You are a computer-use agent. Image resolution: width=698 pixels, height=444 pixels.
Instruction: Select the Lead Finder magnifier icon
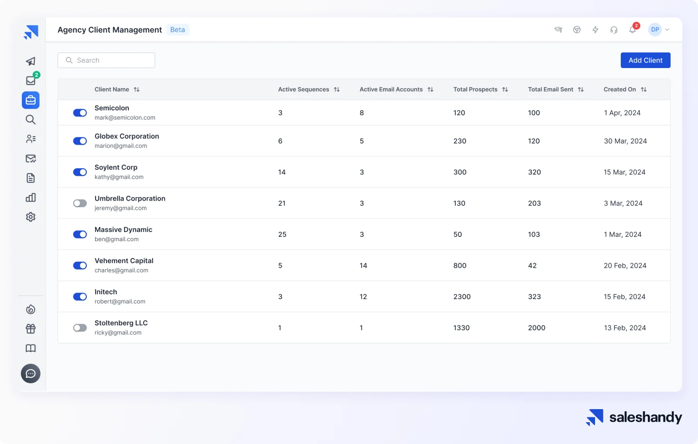(31, 120)
